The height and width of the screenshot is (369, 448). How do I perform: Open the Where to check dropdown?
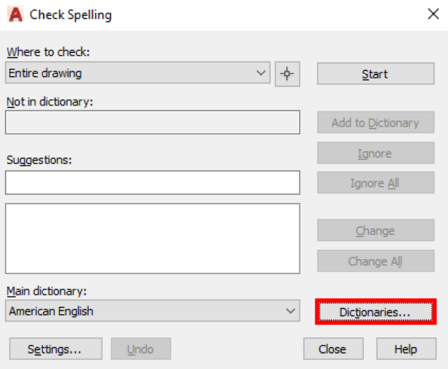[138, 73]
